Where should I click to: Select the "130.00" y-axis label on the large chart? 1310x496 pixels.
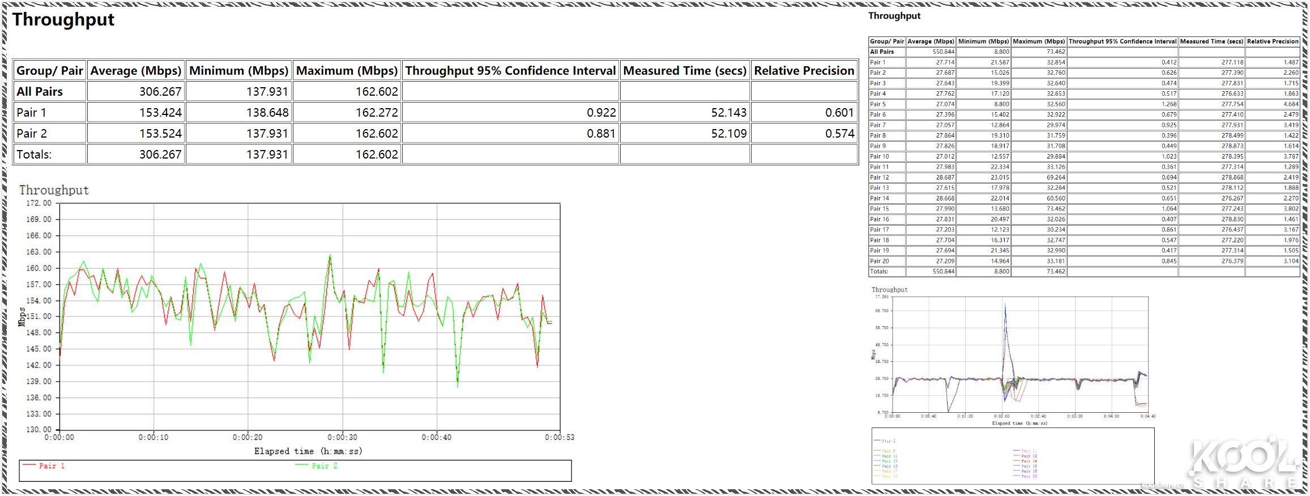39,430
